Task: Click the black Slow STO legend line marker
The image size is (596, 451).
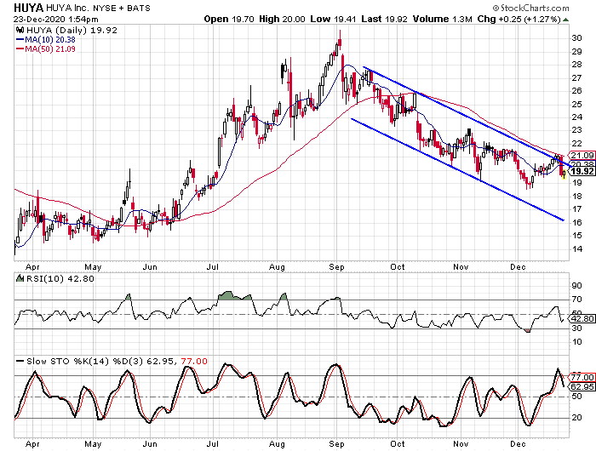Action: [x=20, y=361]
